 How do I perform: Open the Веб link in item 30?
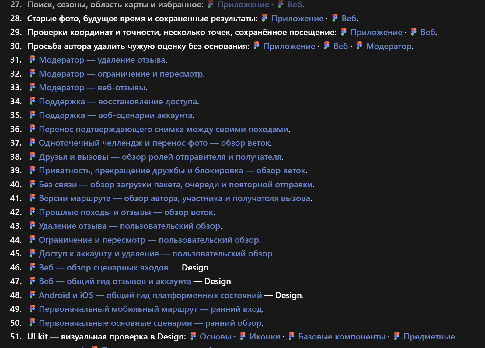click(340, 46)
